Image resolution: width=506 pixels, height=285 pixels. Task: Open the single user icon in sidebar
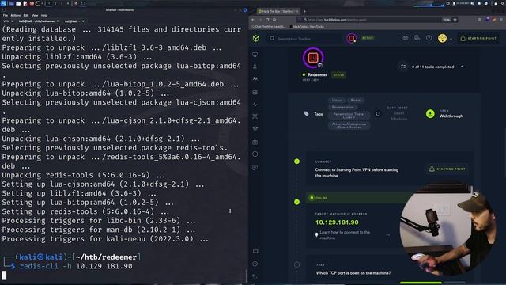(255, 66)
